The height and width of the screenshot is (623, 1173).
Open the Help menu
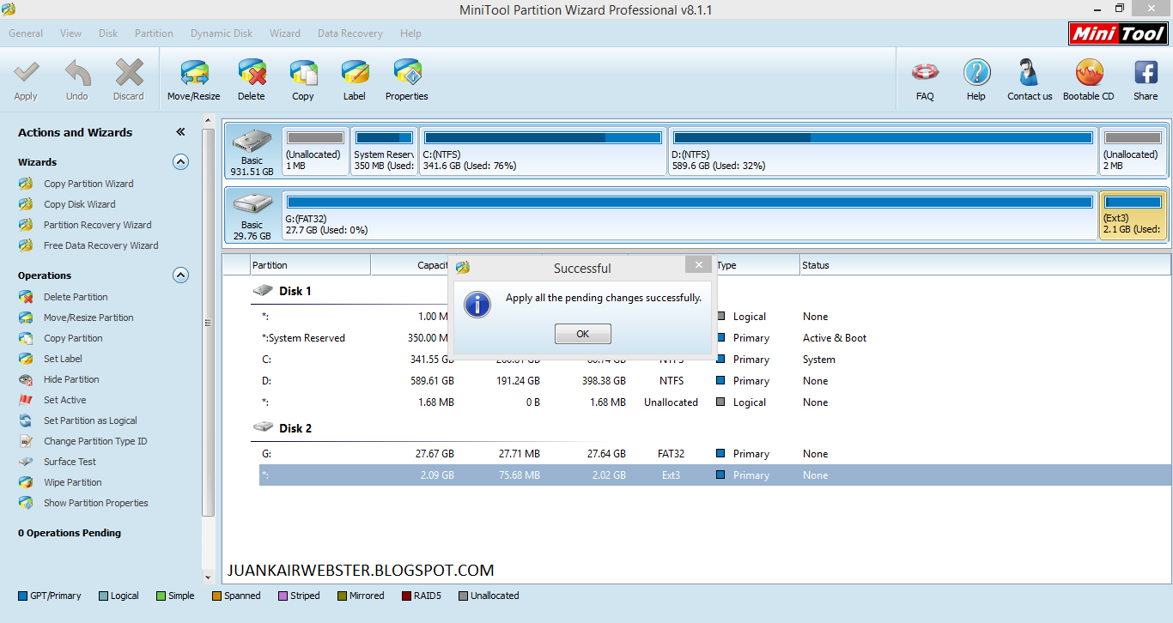[410, 33]
